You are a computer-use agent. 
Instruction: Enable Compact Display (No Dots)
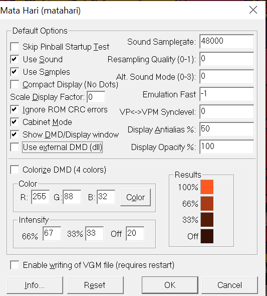click(x=15, y=84)
